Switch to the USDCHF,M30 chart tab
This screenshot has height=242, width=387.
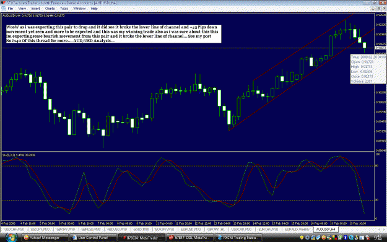click(x=15, y=230)
